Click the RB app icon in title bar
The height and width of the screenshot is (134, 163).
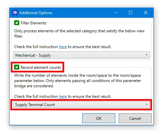tap(15, 13)
